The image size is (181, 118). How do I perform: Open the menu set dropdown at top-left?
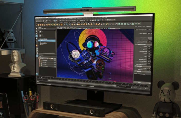tap(39, 21)
